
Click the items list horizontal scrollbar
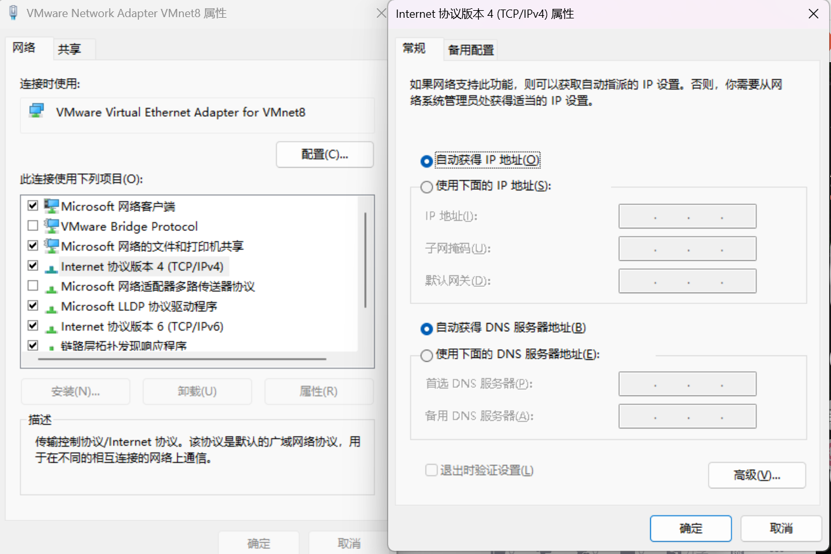[182, 359]
